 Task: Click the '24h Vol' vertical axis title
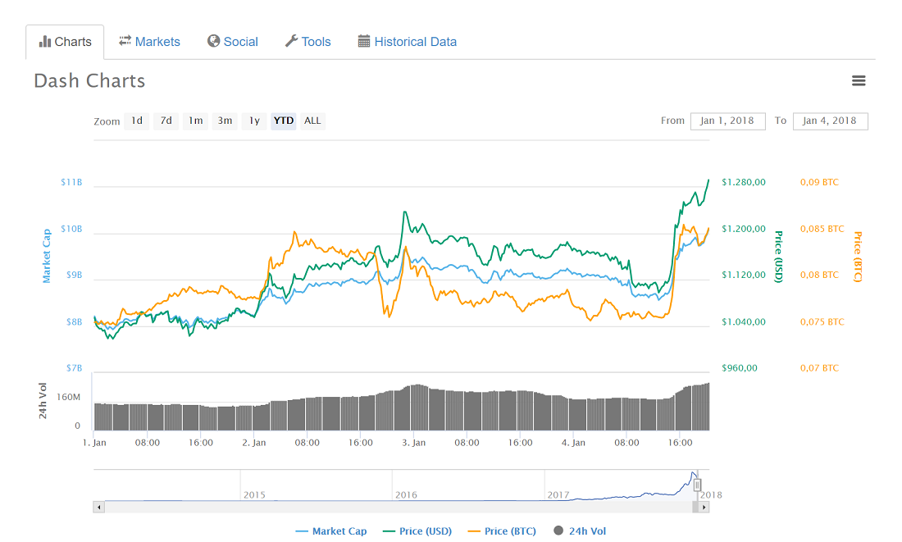(43, 400)
